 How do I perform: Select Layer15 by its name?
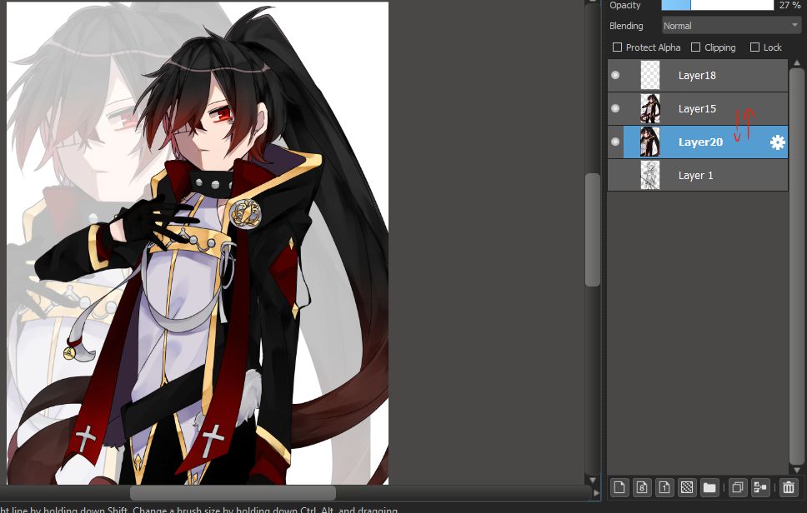point(697,109)
